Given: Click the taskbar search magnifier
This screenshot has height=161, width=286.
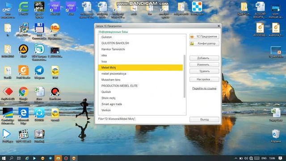Looking at the screenshot, I should (11, 158).
